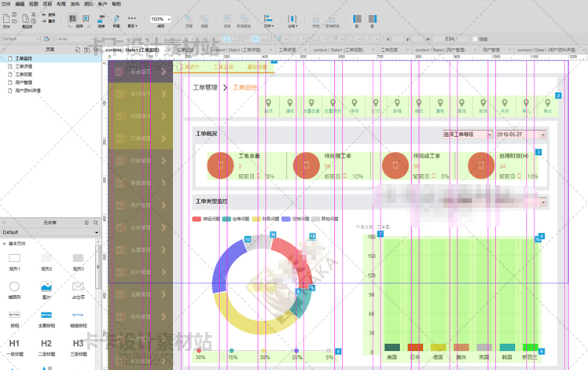Click the bring to front 顶层 icon
Viewport: 588px width, 388px height.
click(189, 20)
